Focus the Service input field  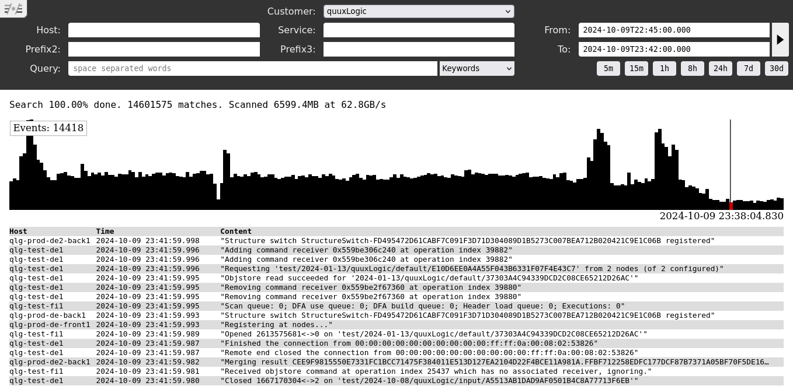418,30
